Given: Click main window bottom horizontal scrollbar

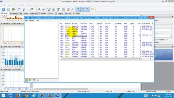Looking at the screenshot, I should (62, 89).
